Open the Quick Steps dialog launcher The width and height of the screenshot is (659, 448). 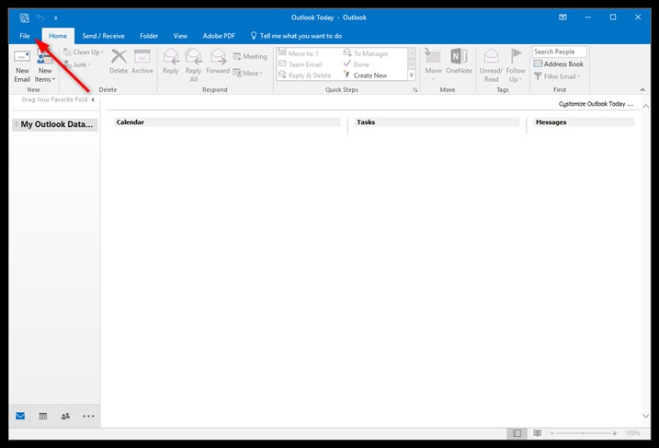(x=415, y=90)
